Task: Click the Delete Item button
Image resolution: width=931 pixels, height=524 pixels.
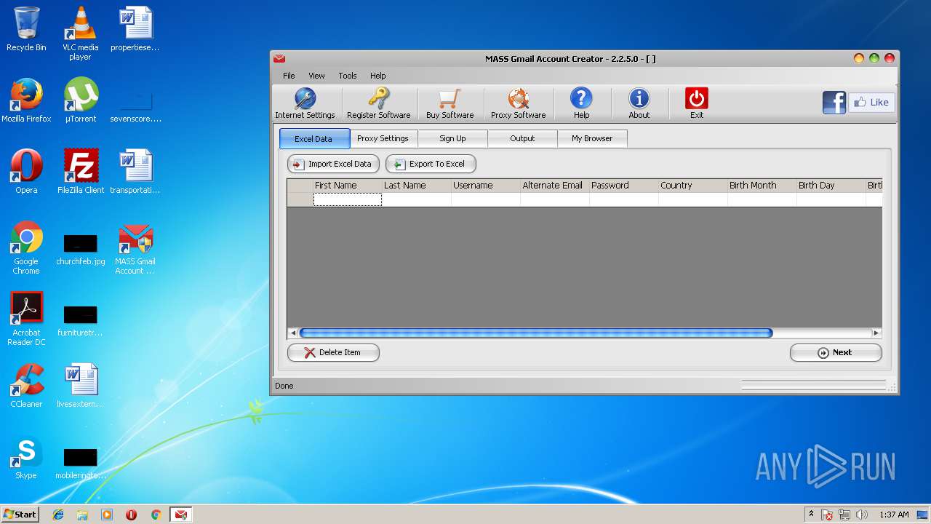Action: (x=333, y=352)
